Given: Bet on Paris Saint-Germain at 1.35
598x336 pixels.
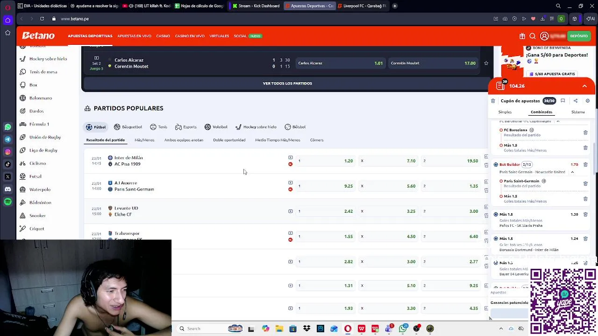Looking at the screenshot, I should click(x=451, y=186).
